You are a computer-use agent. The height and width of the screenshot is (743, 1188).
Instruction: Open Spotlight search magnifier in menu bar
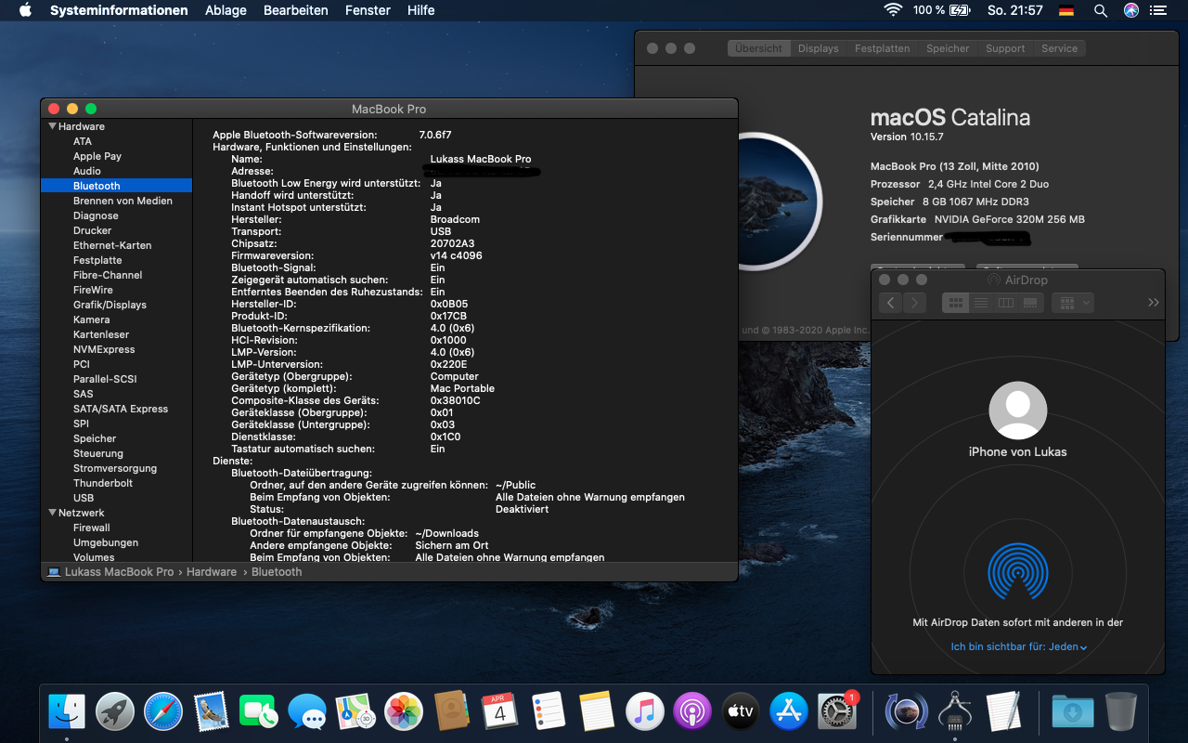1101,10
